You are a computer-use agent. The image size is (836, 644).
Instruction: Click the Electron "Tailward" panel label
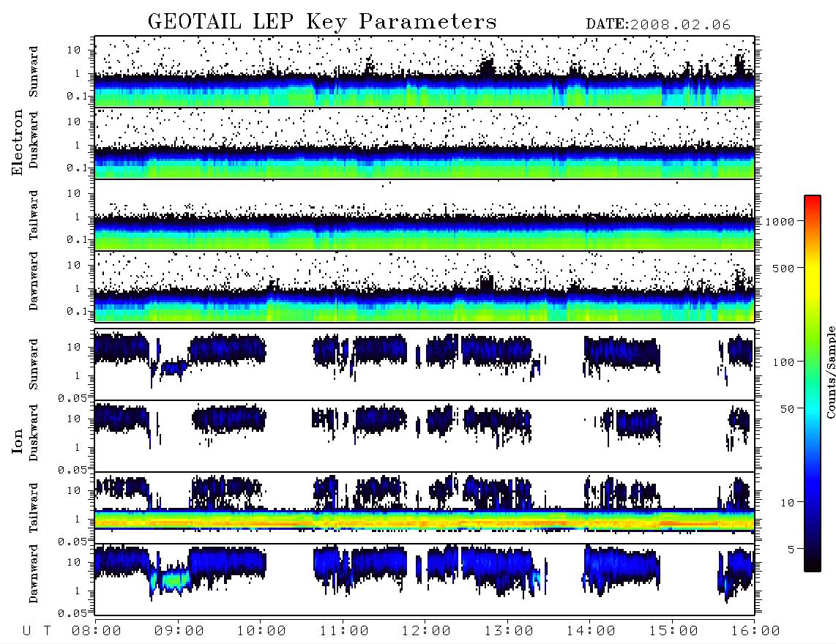(x=34, y=215)
